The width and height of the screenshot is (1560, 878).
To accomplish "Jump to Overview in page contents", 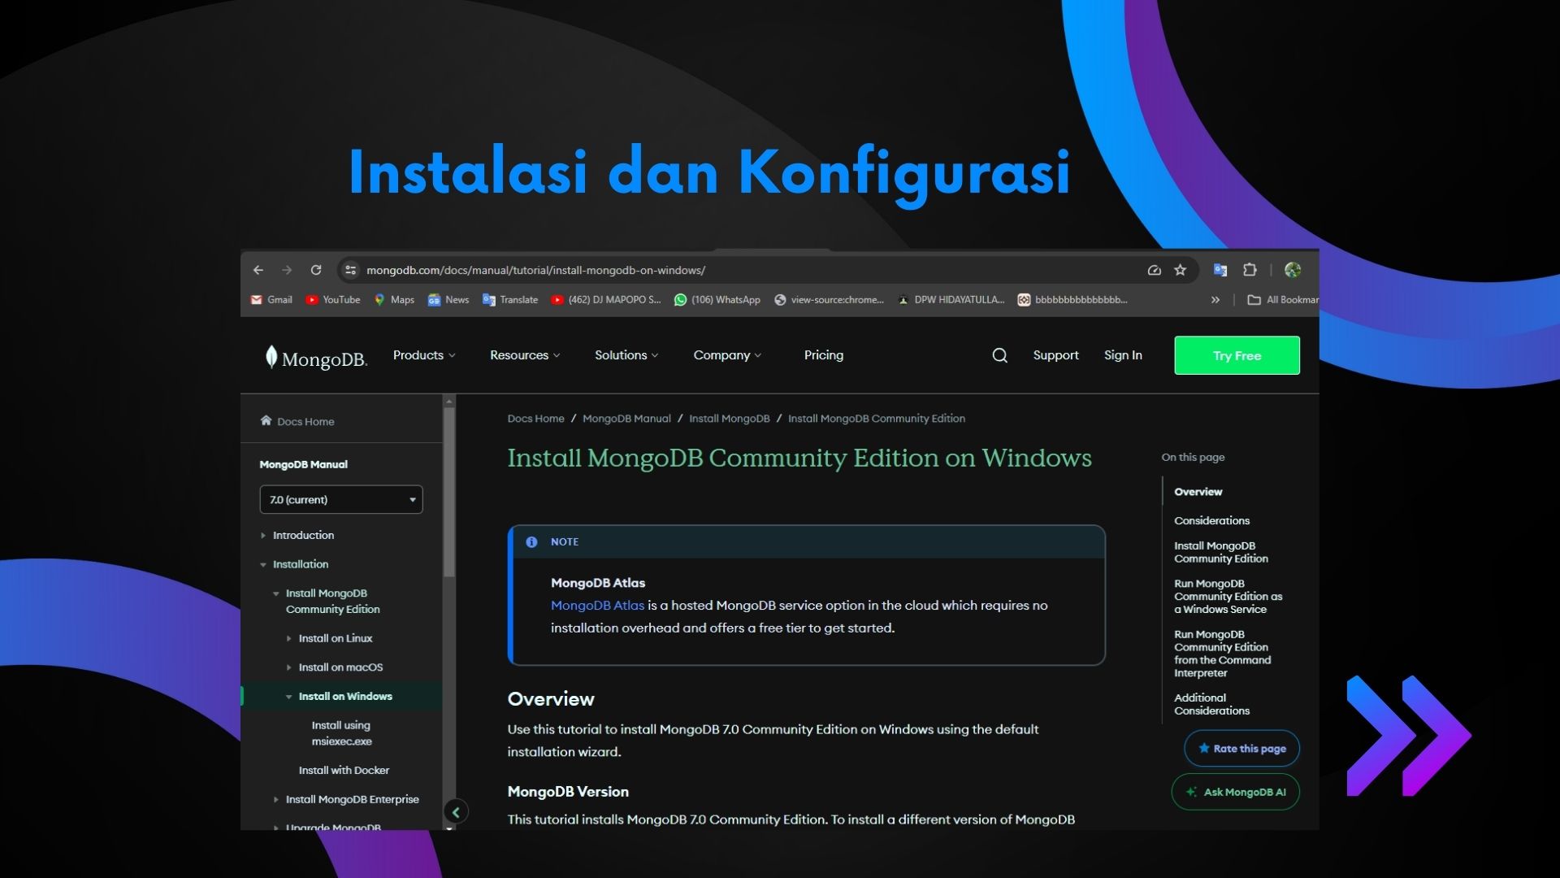I will 1198,492.
